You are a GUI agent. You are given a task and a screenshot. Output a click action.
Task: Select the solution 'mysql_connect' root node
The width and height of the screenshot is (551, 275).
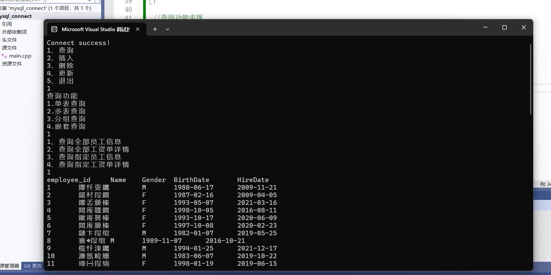[x=46, y=8]
